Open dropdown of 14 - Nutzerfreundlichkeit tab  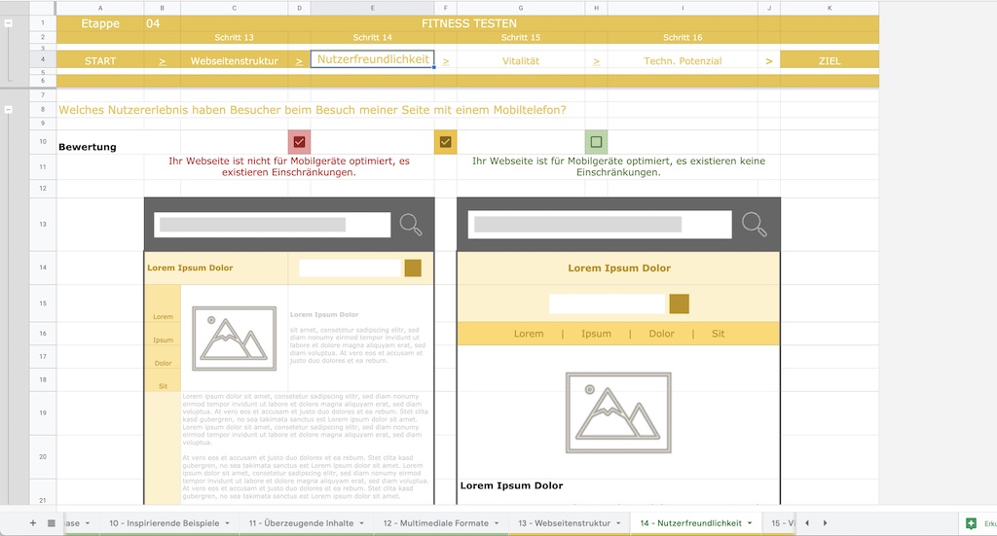[x=750, y=523]
